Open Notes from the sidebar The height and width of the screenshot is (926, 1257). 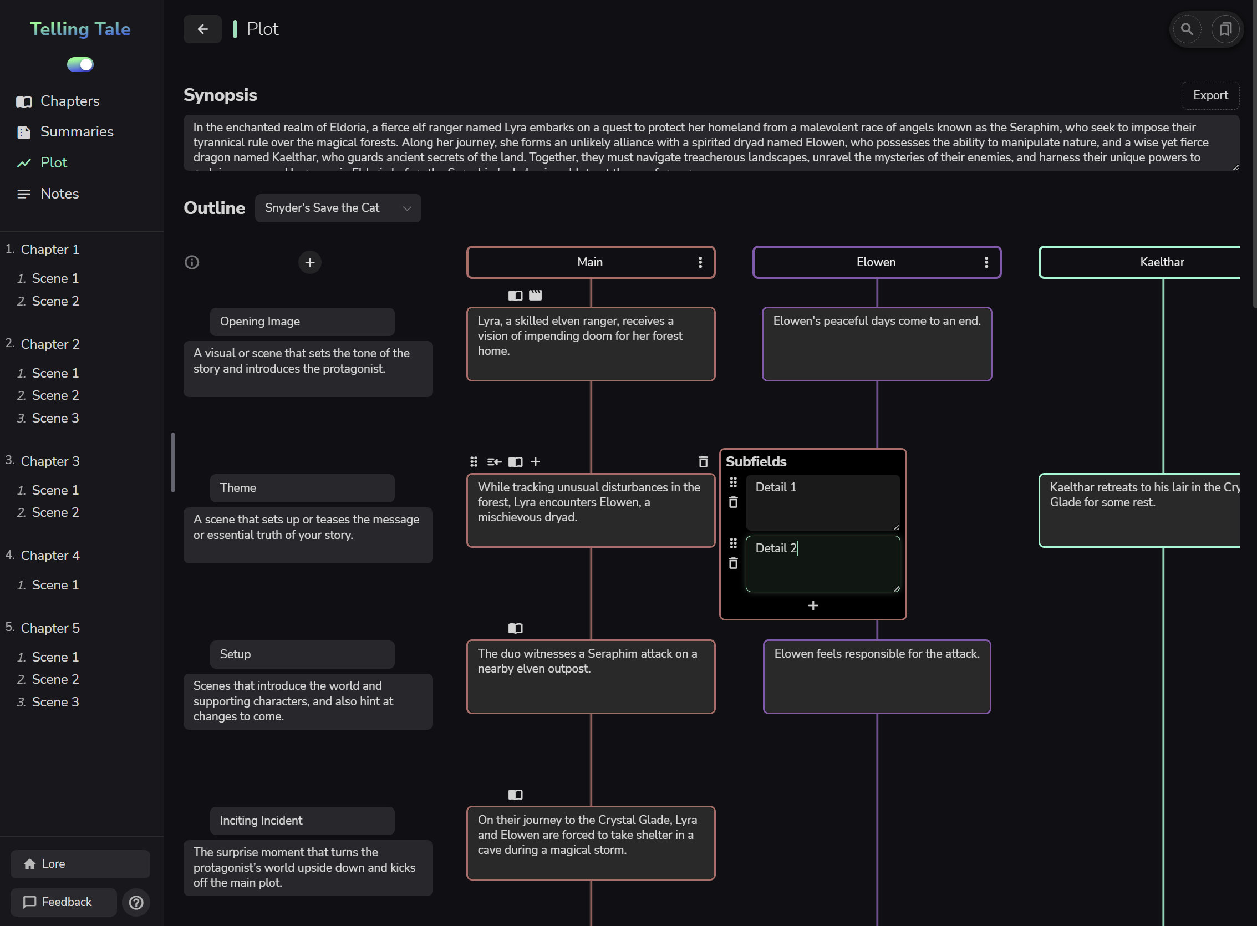coord(59,194)
